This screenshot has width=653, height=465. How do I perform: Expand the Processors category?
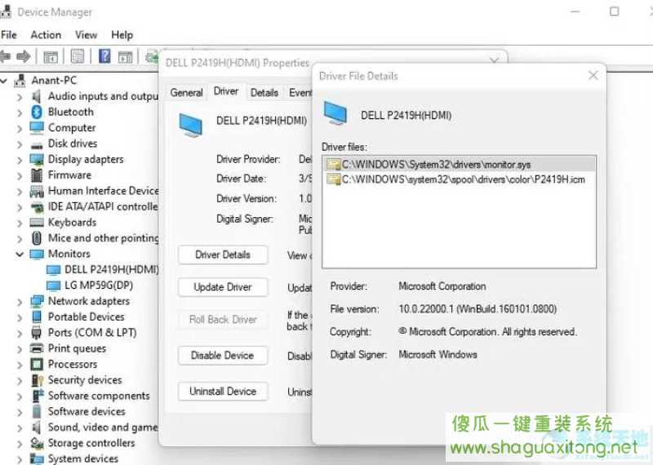19,365
